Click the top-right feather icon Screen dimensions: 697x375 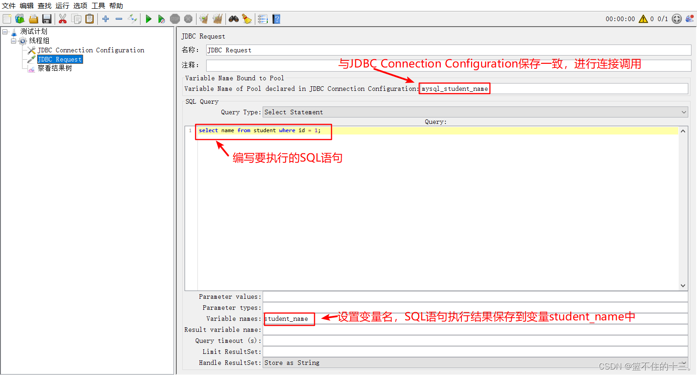coord(690,19)
